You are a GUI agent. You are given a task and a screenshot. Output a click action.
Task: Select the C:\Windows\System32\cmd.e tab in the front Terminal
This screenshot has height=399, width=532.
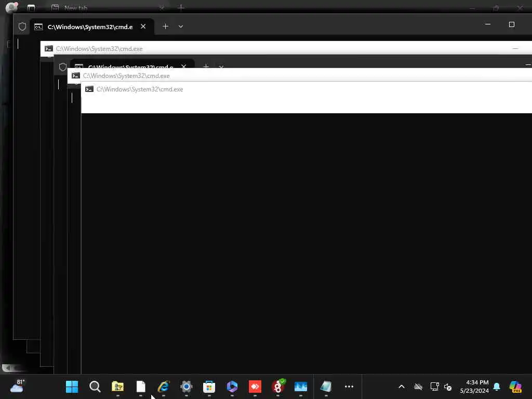(91, 27)
